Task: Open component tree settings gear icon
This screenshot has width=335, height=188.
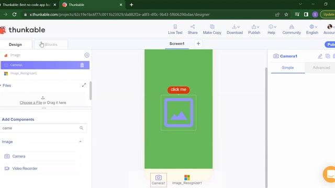Action: click(87, 55)
